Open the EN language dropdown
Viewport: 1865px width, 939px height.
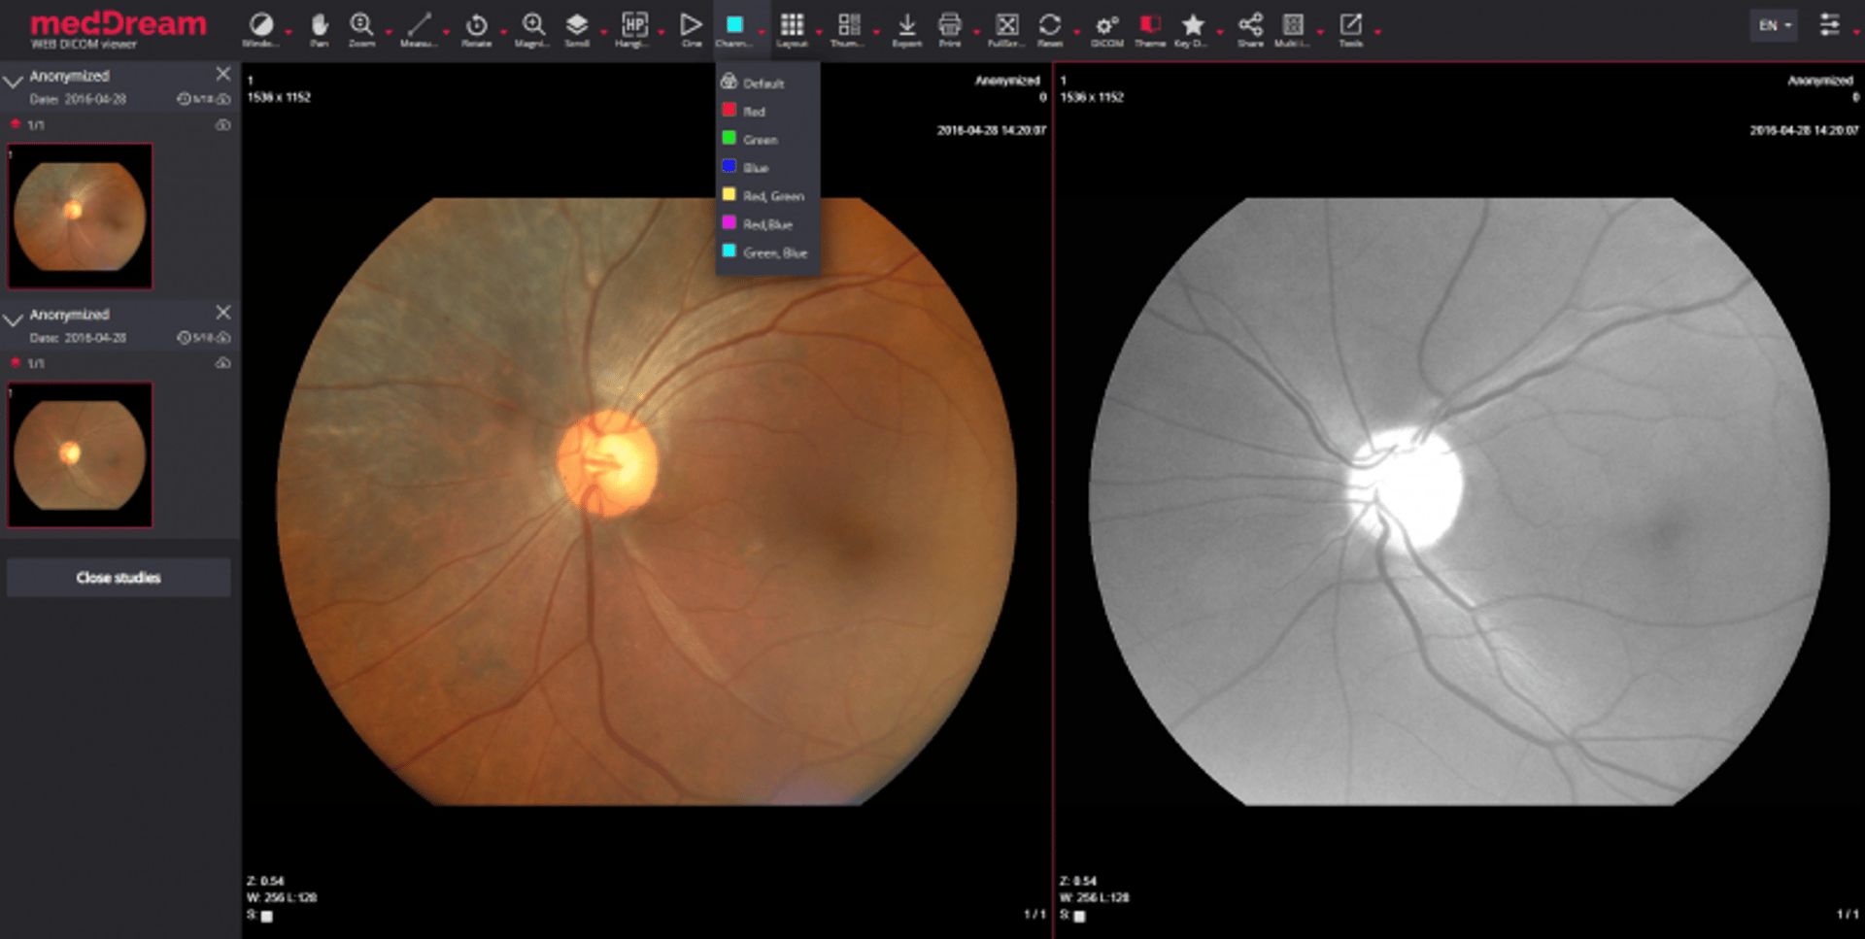[x=1774, y=25]
